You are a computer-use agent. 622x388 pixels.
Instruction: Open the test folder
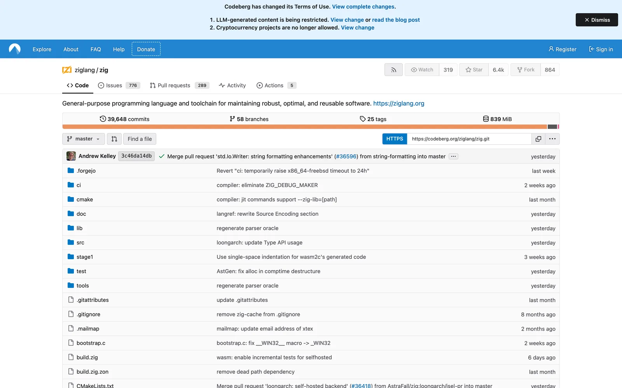click(81, 271)
